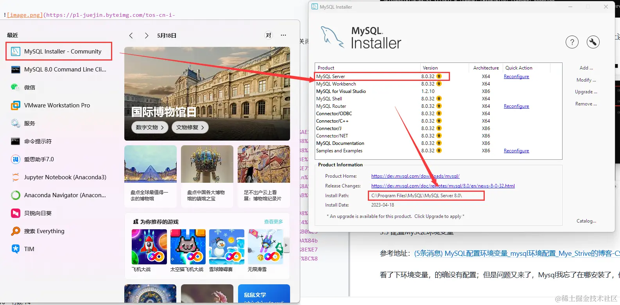The width and height of the screenshot is (620, 305).
Task: Click the 对 icon next to the date
Action: tap(269, 36)
